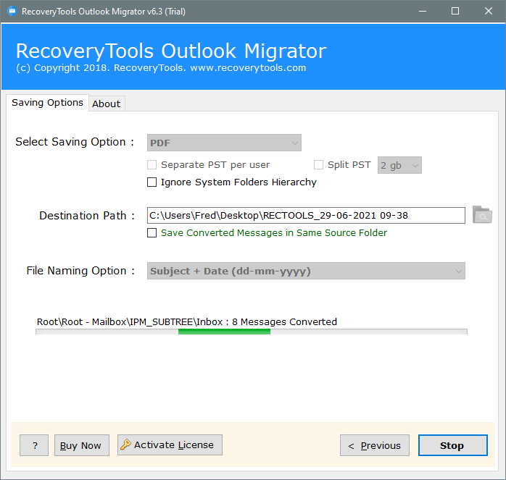Image resolution: width=506 pixels, height=480 pixels.
Task: Click the question mark help button
Action: 34,445
